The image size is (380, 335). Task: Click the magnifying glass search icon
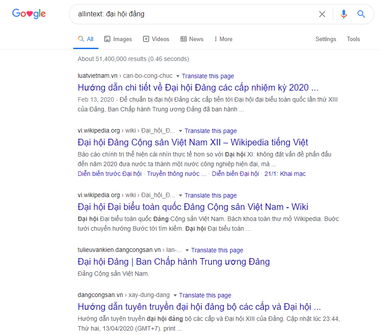[x=361, y=14]
